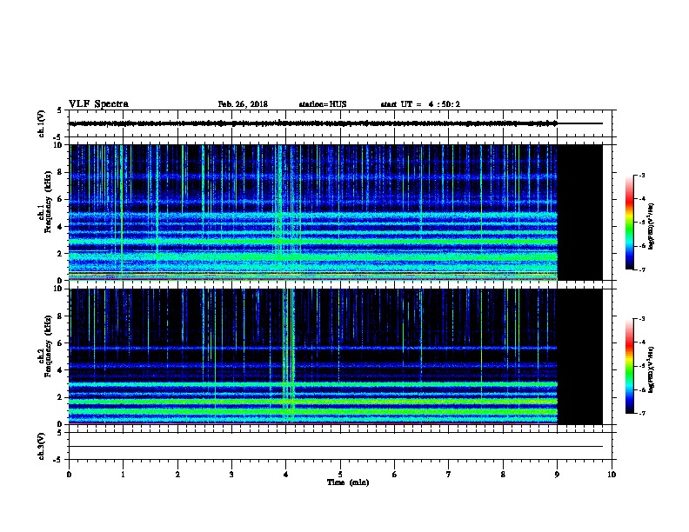Image resolution: width=689 pixels, height=532 pixels.
Task: Click time axis tick label "8"
Action: [x=503, y=475]
